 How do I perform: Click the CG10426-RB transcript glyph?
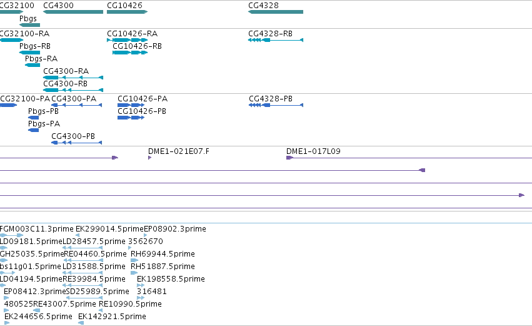[x=130, y=53]
